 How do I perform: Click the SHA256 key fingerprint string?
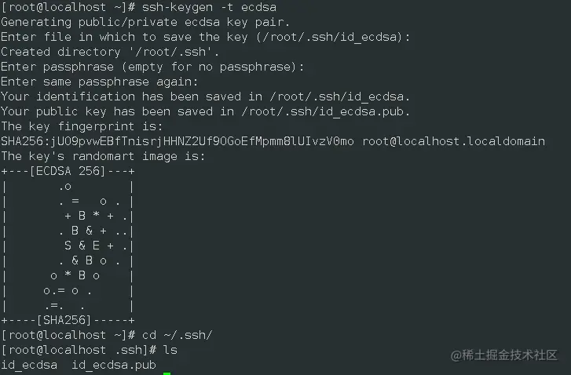click(x=178, y=141)
